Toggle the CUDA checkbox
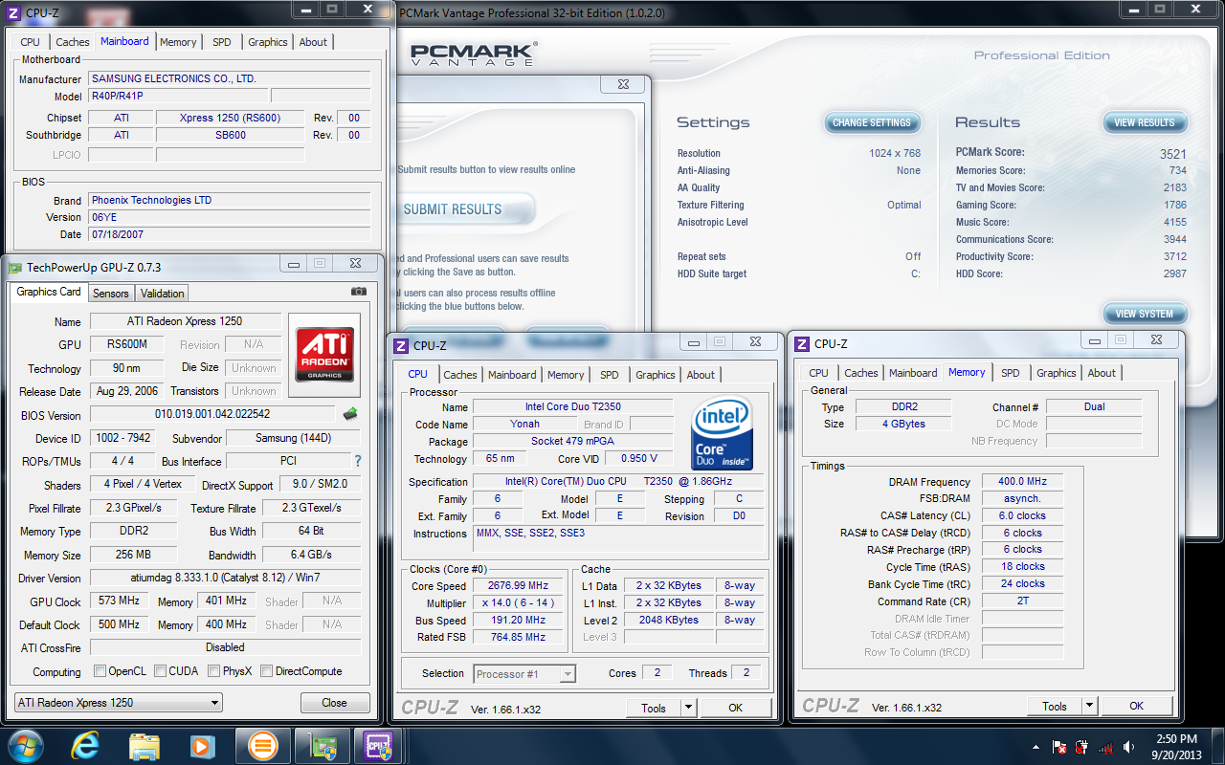Screen dimensions: 1225x765 point(161,671)
